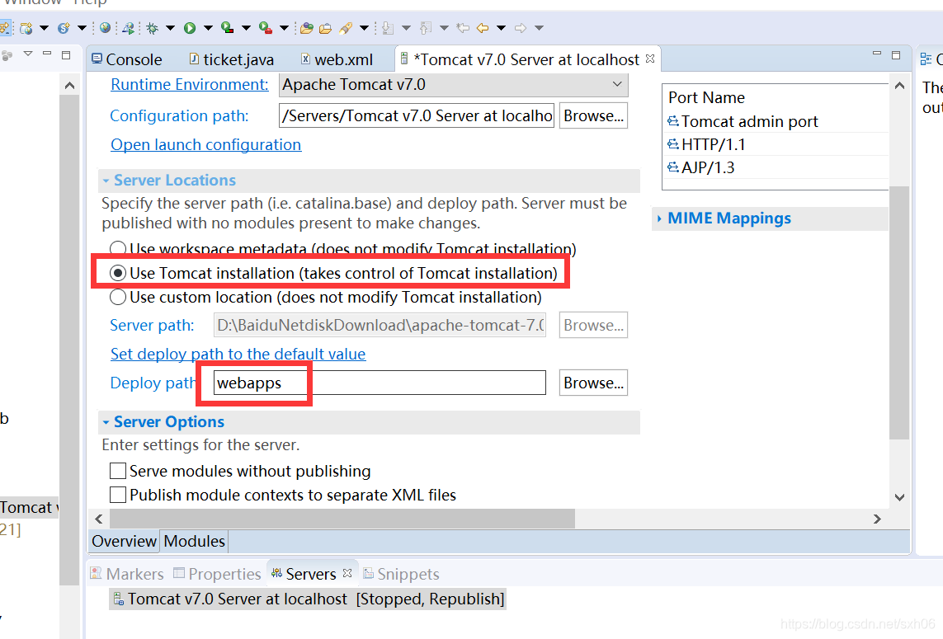Click the Create Servlet toolbar icon
This screenshot has width=943, height=639.
point(64,28)
